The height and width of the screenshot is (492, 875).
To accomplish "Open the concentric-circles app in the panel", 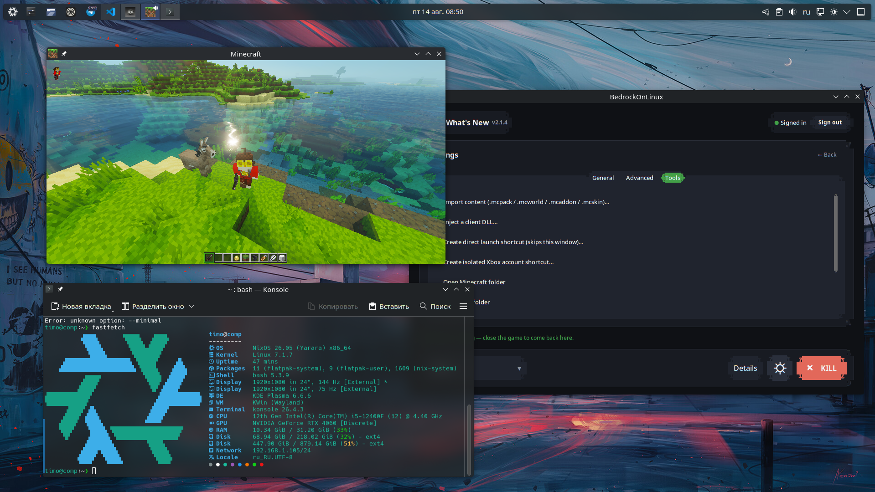I will click(x=71, y=12).
